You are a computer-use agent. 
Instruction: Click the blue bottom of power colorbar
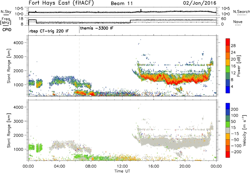click(x=228, y=90)
